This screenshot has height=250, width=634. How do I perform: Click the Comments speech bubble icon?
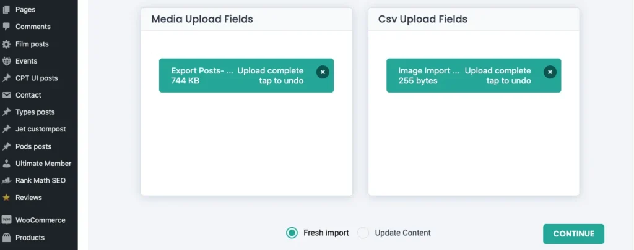pos(6,27)
